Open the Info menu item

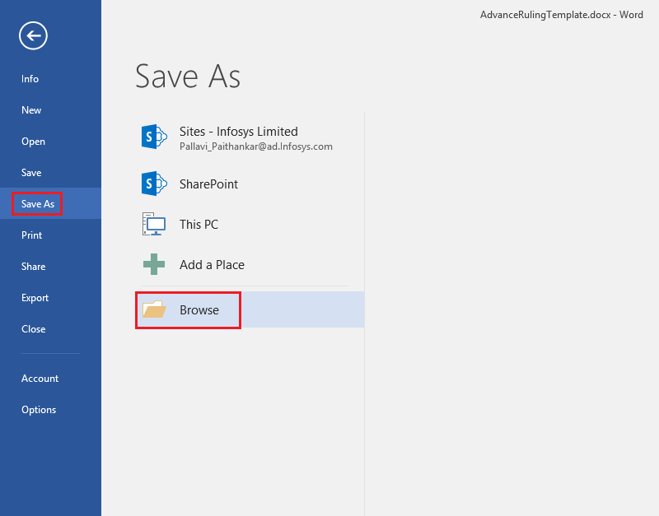(x=50, y=79)
